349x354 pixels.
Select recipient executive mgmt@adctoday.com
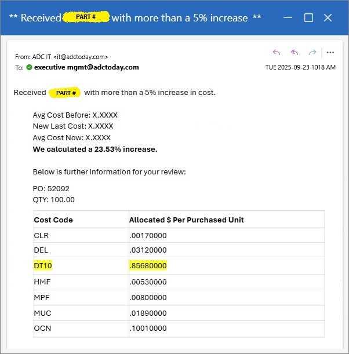click(86, 67)
